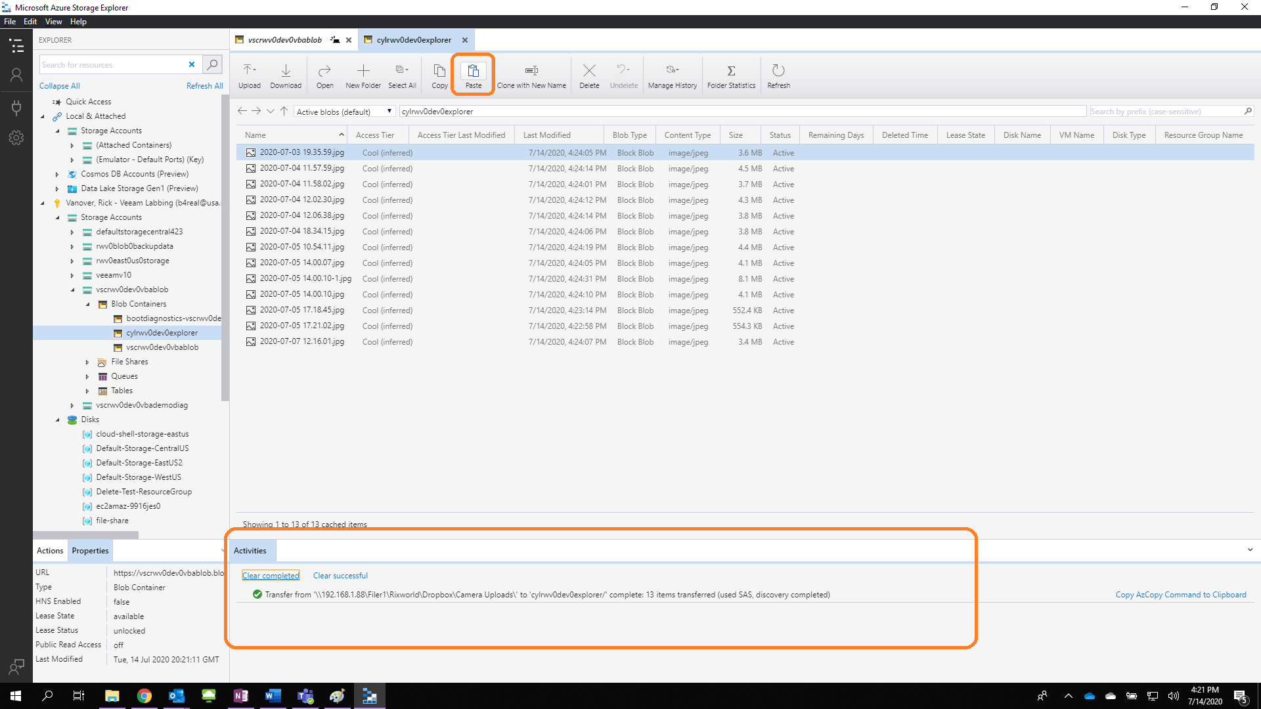Screen dimensions: 1261x709
Task: Open Microsoft Word from taskbar
Action: (273, 696)
